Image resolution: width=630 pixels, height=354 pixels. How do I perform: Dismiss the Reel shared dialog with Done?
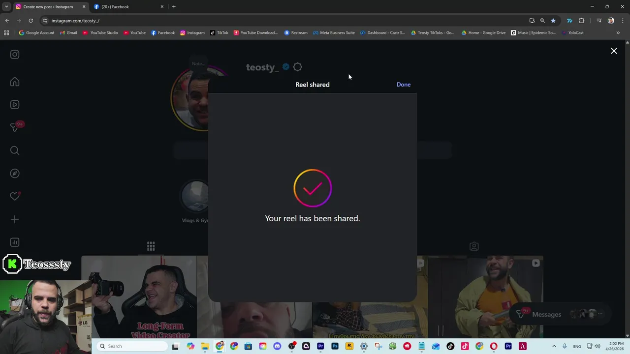pos(403,85)
